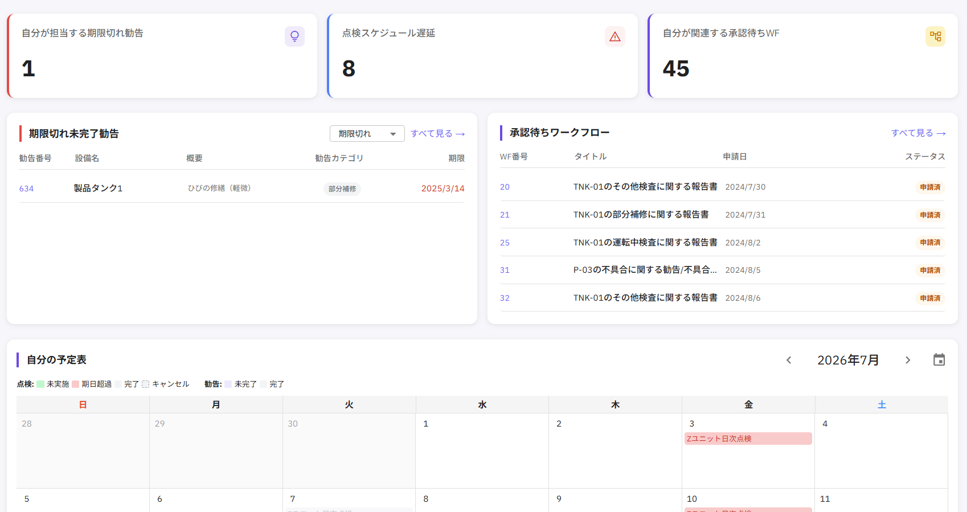Open workflow number 21
Viewport: 967px width, 512px height.
(x=505, y=215)
